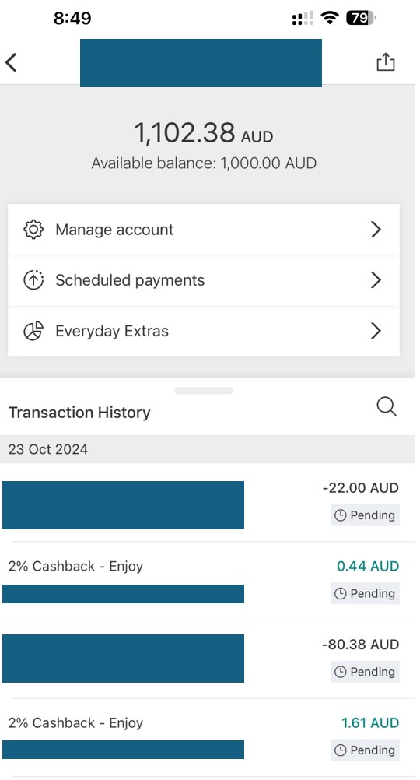This screenshot has height=780, width=420.
Task: Select the -80.38 AUD transaction amount
Action: click(x=360, y=645)
